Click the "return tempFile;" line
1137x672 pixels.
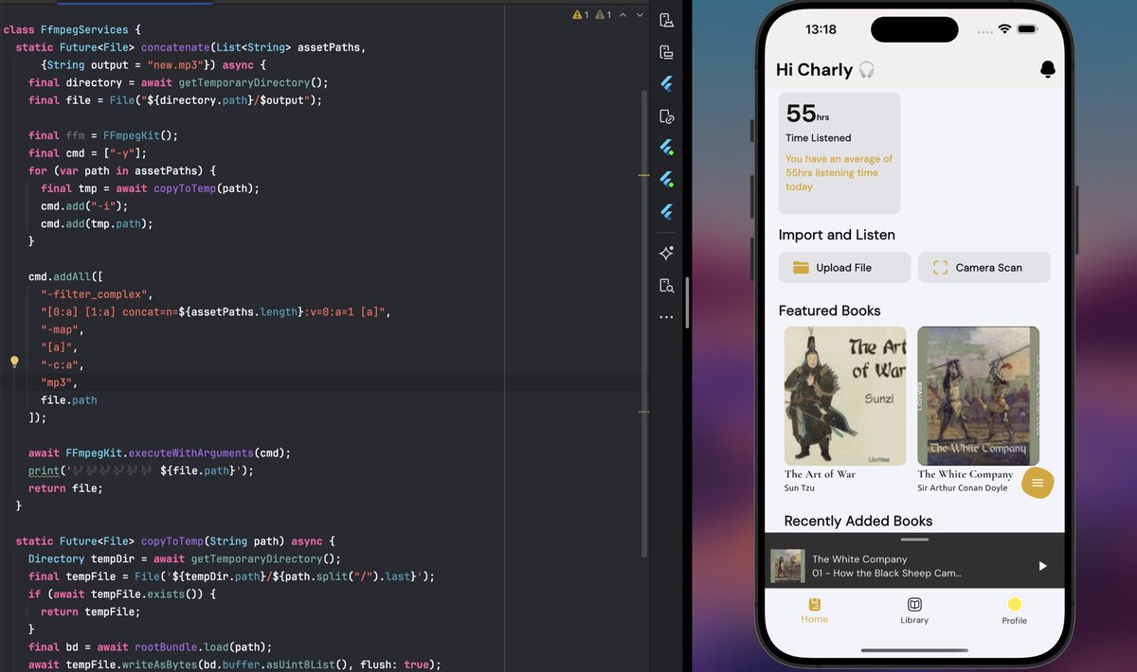tap(92, 612)
